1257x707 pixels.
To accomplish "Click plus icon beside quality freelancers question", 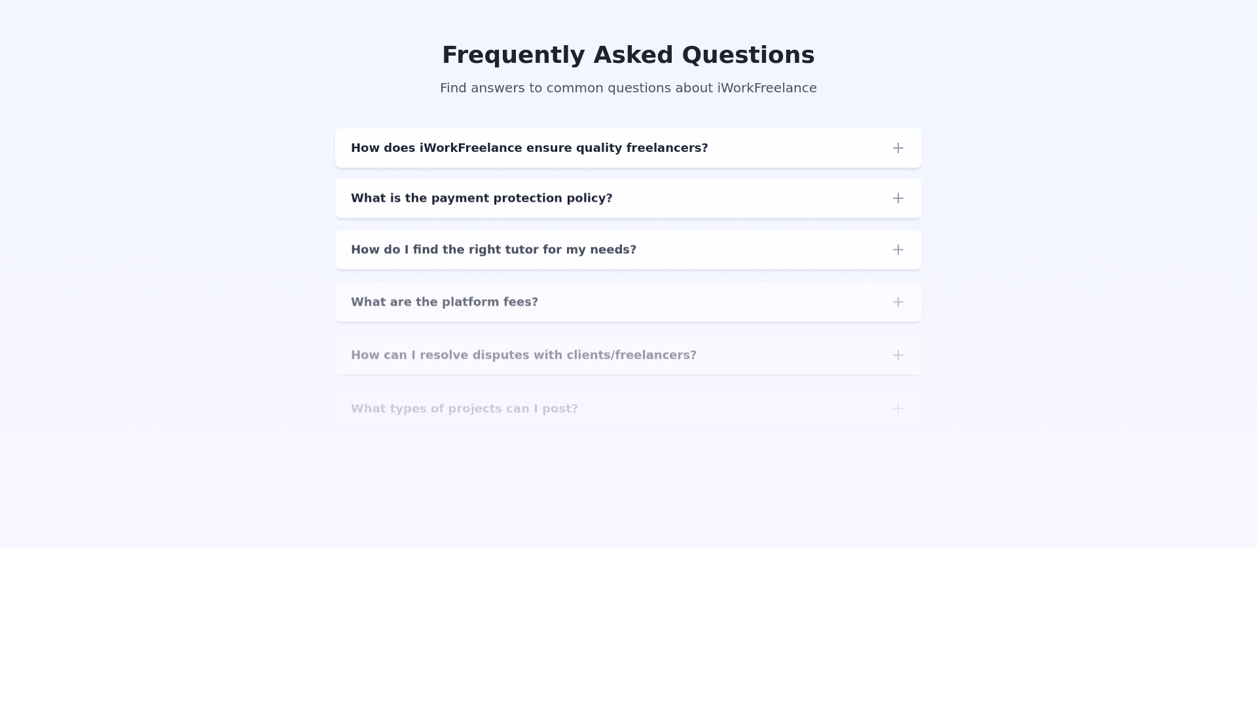I will click(x=898, y=148).
